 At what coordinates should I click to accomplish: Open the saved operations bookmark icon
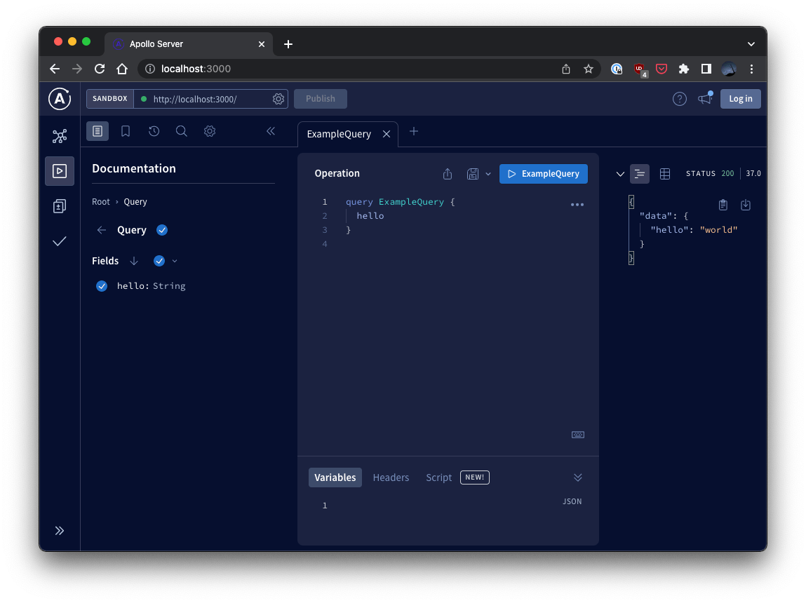click(x=126, y=132)
